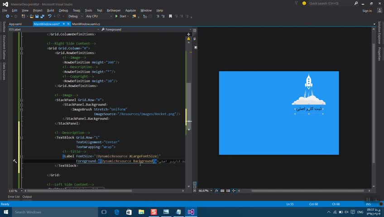The width and height of the screenshot is (384, 217).
Task: Open the Error List panel
Action: (x=14, y=197)
